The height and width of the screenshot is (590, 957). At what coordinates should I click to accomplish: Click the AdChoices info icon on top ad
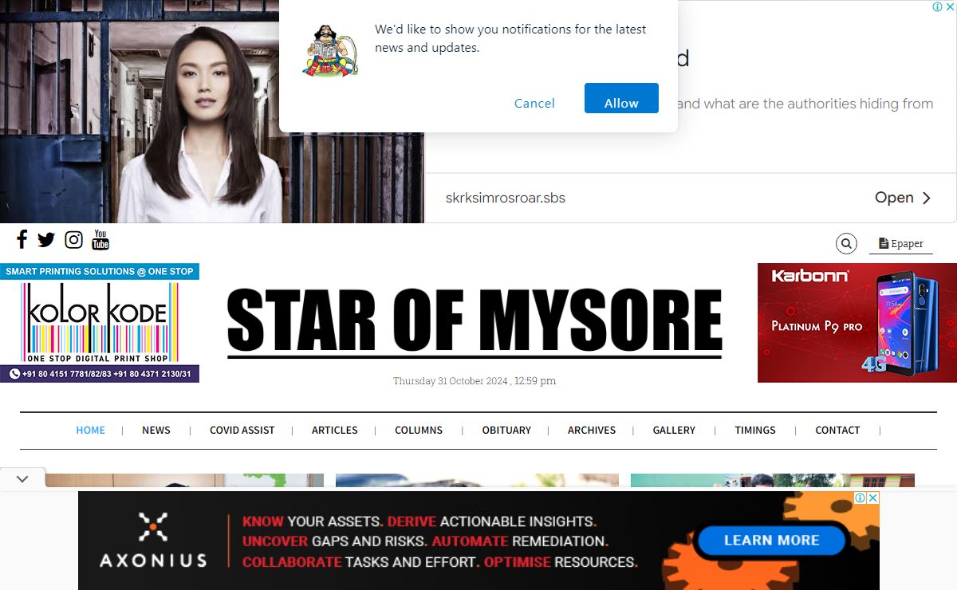[x=938, y=7]
